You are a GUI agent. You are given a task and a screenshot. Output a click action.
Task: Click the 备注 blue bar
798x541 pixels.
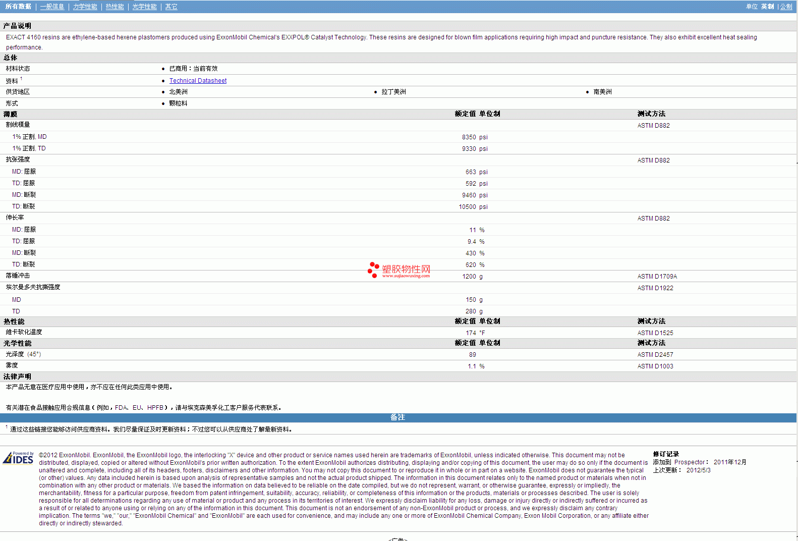398,417
